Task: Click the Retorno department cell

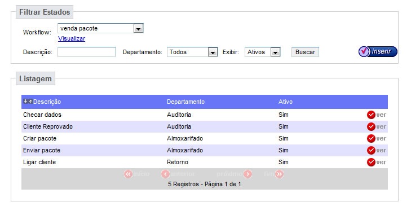Action: [x=178, y=162]
